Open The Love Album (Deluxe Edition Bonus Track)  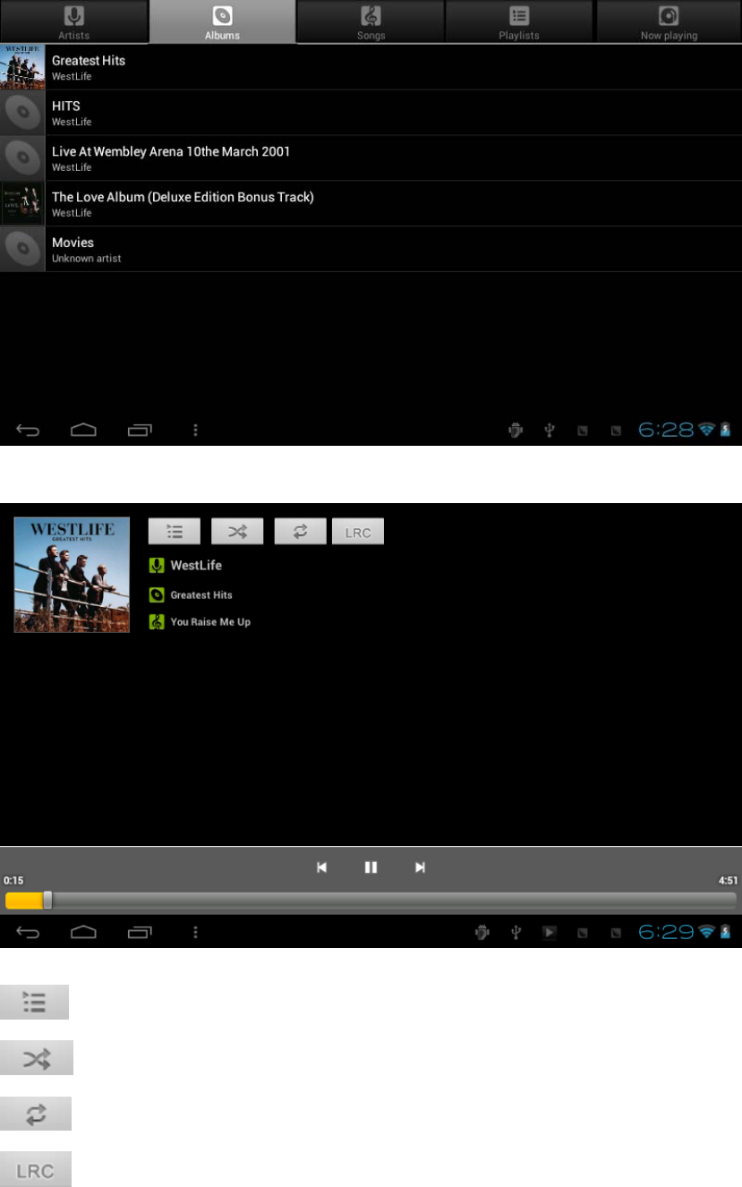(371, 204)
